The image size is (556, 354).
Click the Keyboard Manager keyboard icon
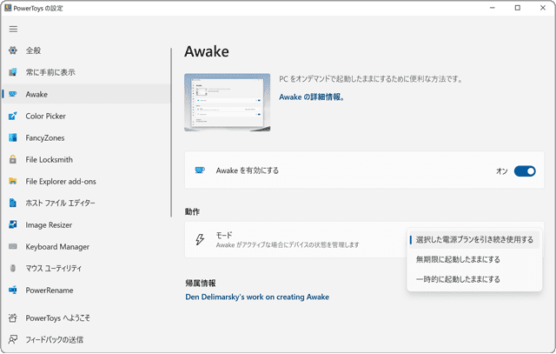pos(13,246)
